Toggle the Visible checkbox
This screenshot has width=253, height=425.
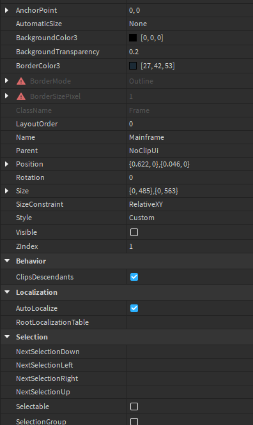pyautogui.click(x=134, y=232)
